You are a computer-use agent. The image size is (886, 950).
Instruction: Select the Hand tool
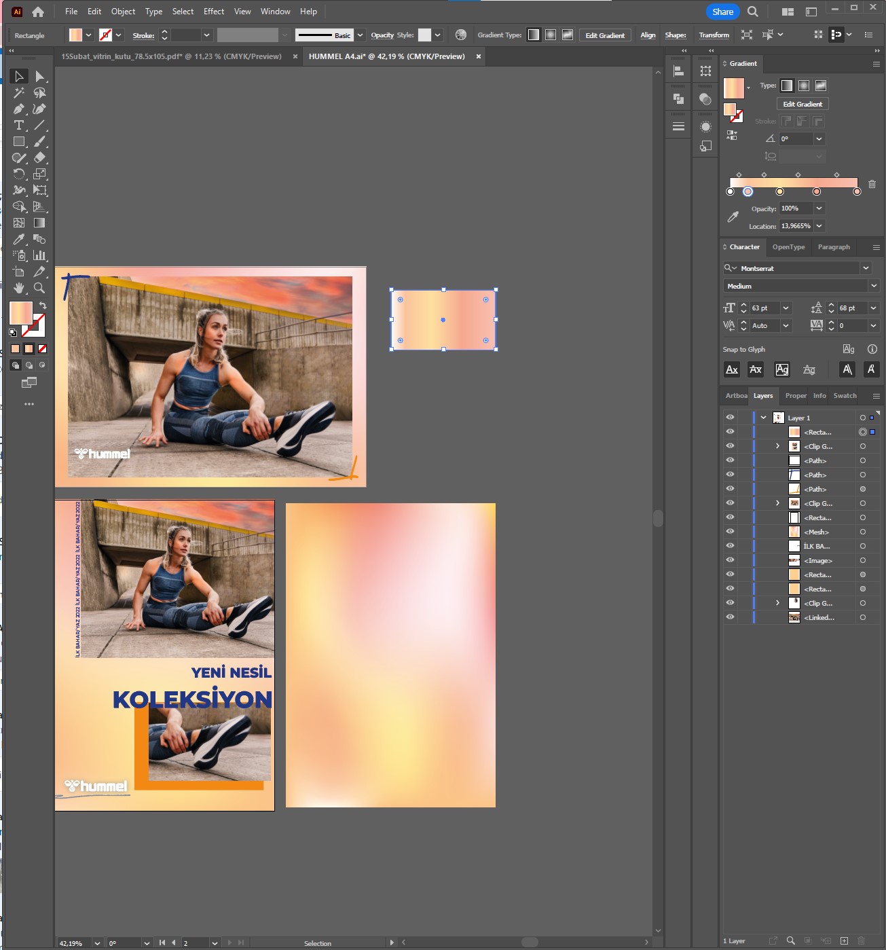(19, 288)
